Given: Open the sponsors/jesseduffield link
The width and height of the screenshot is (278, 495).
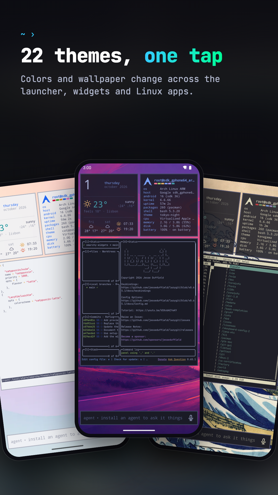Looking at the screenshot, I should [x=151, y=340].
